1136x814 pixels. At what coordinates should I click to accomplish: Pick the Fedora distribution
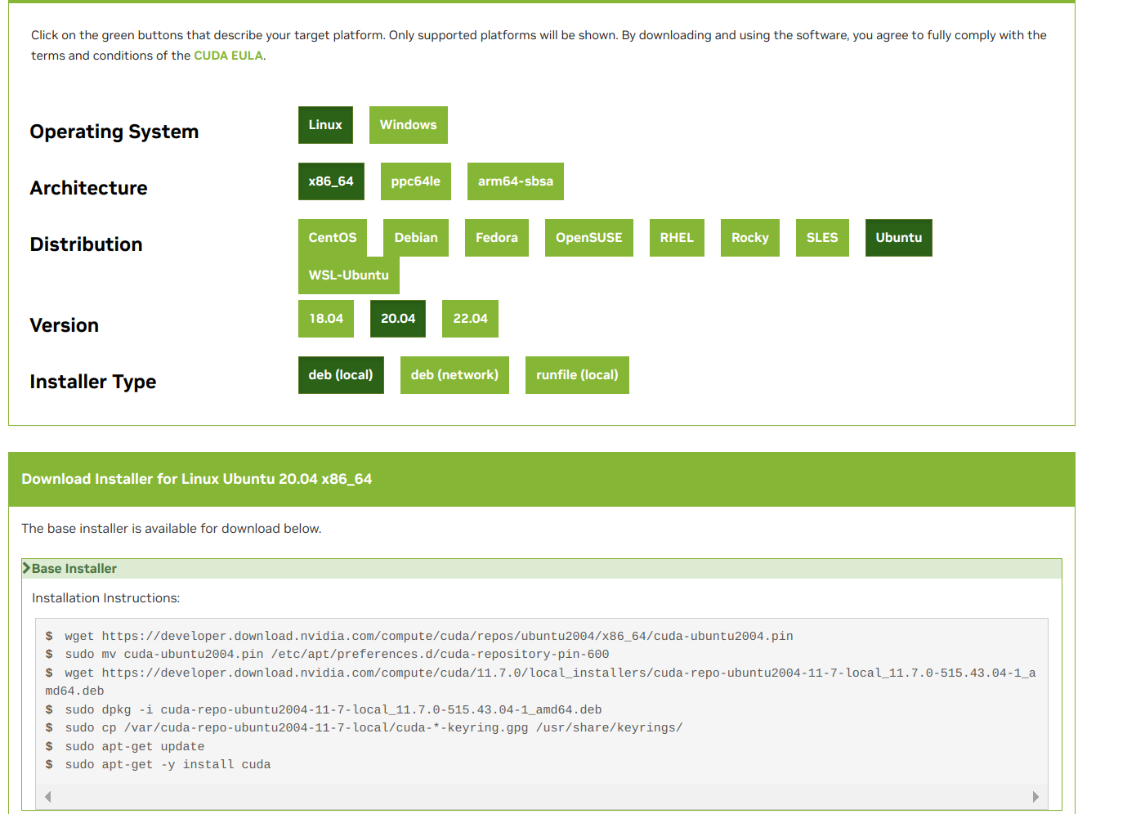coord(496,238)
